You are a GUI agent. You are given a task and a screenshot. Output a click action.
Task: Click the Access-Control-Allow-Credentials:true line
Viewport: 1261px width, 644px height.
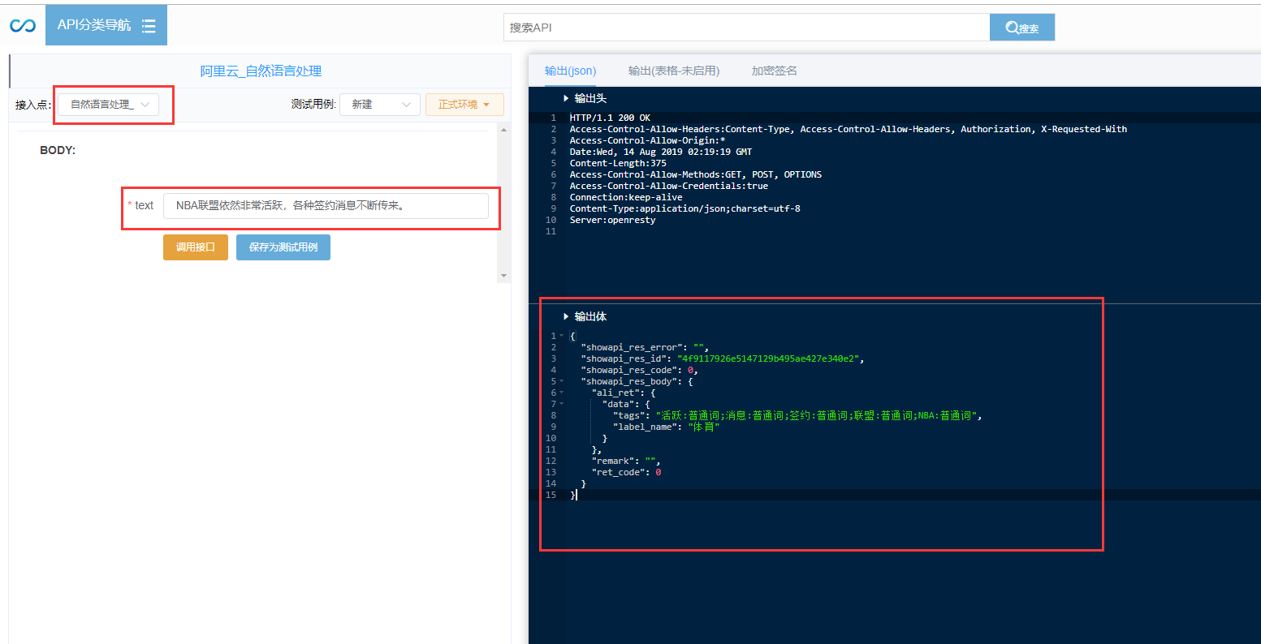pyautogui.click(x=668, y=186)
